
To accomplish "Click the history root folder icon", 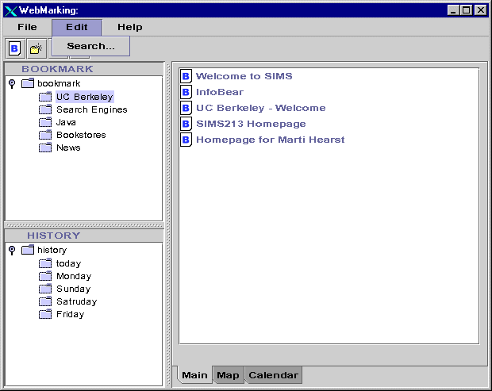I will (x=28, y=250).
